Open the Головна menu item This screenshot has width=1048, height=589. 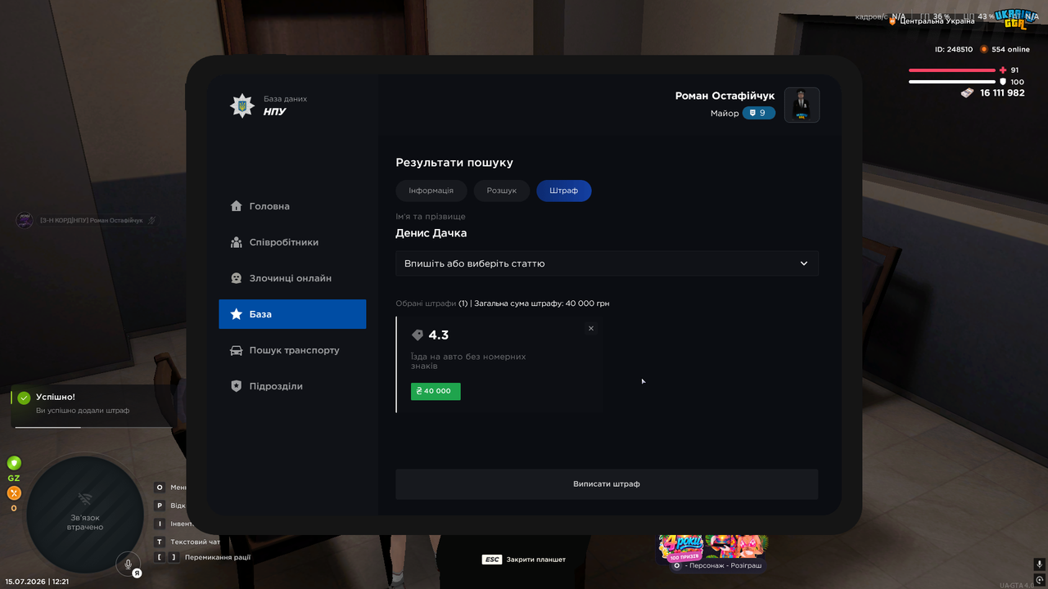tap(292, 206)
